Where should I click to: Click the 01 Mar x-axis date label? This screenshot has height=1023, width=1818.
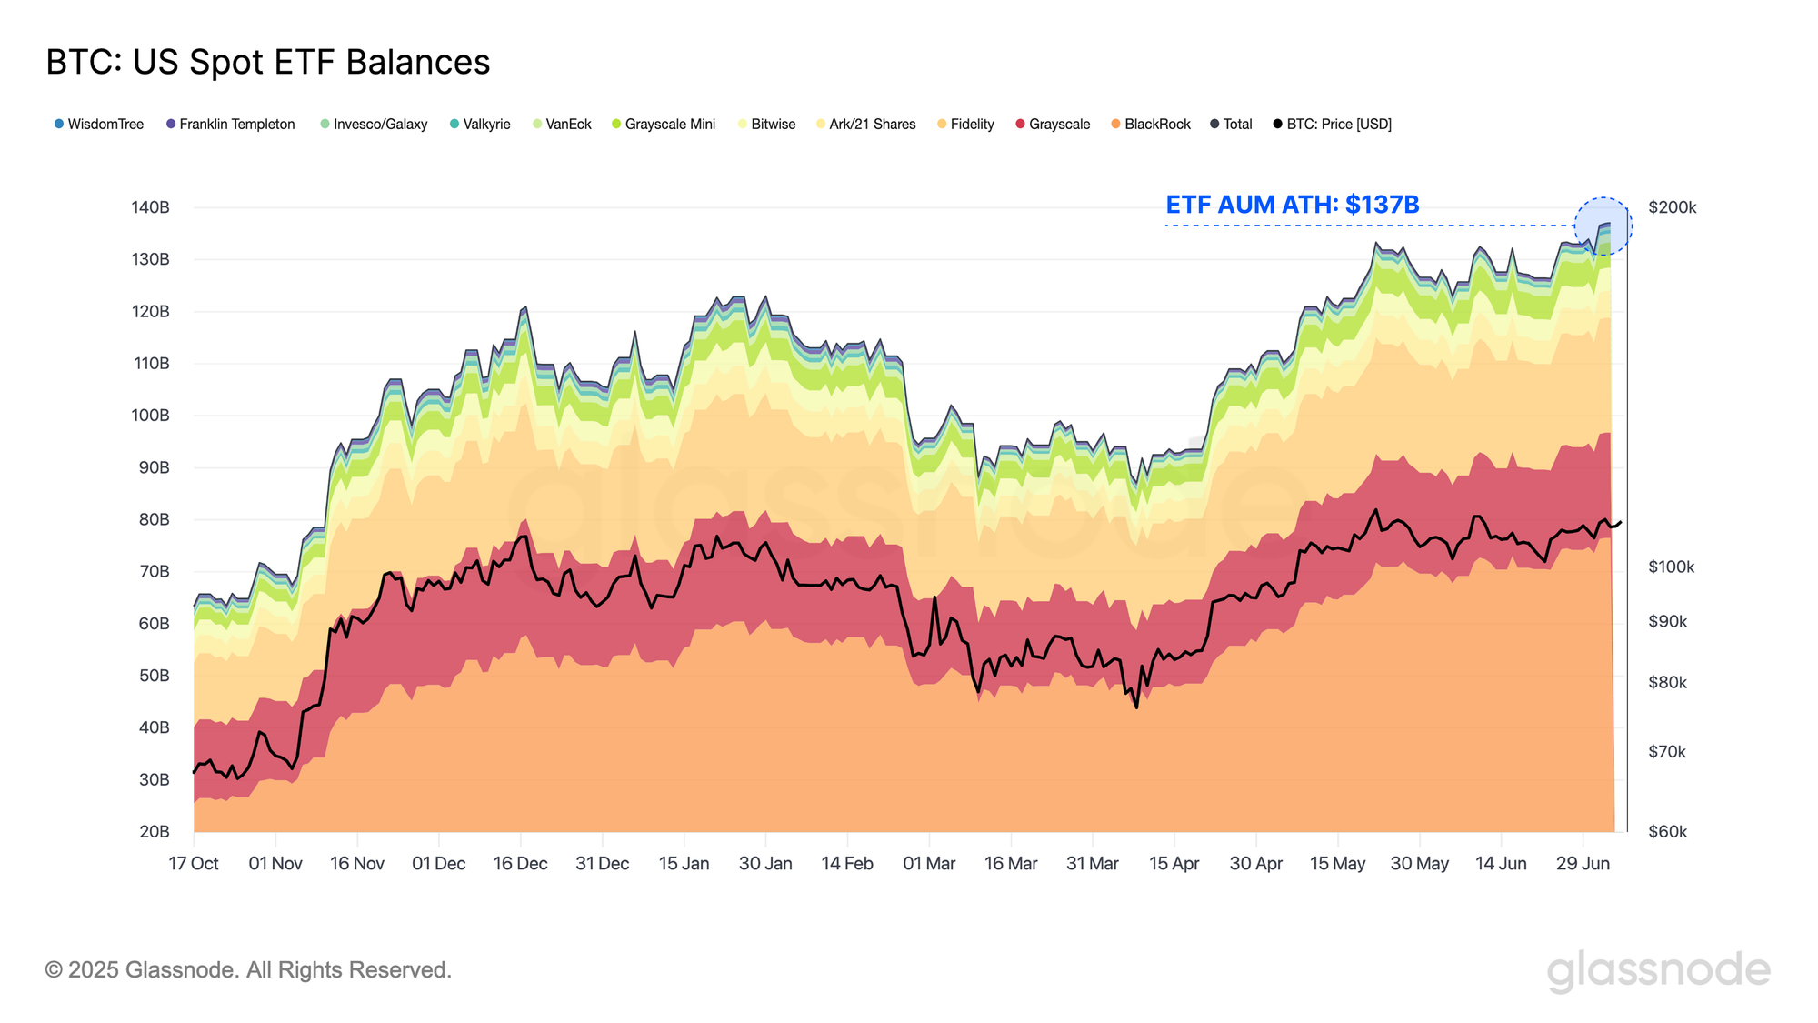(x=929, y=864)
